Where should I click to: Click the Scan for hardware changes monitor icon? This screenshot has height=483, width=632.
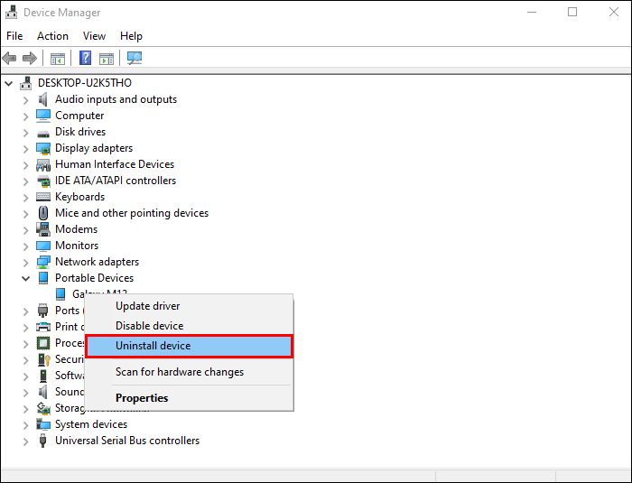135,58
